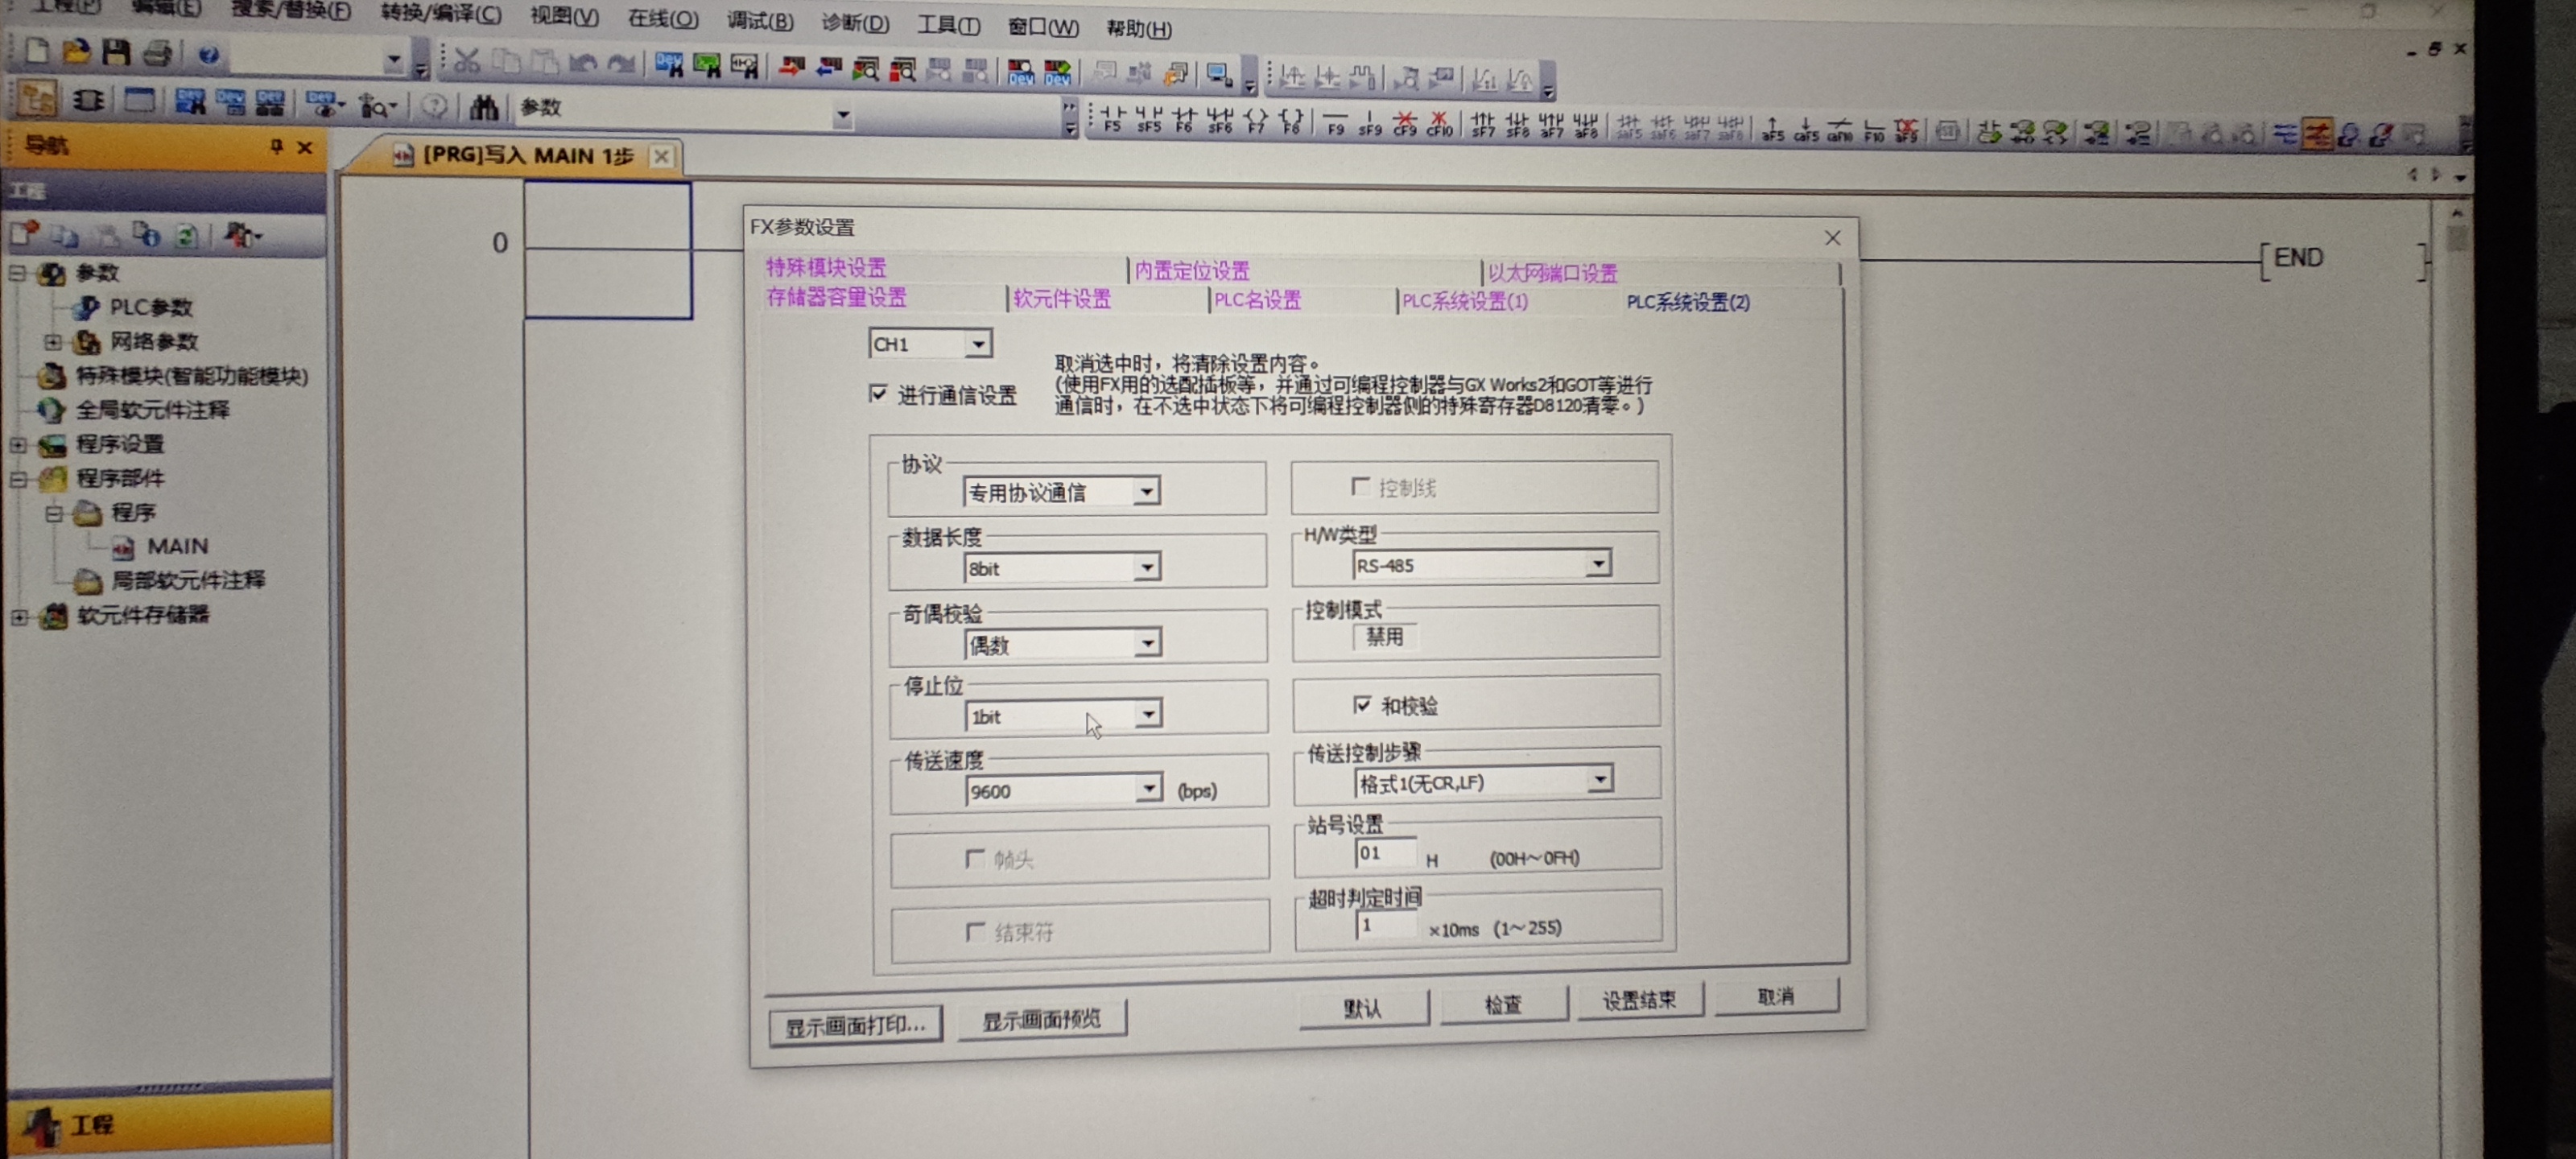Insert falling pulse contact sF8 symbol
This screenshot has width=2576, height=1159.
1517,125
